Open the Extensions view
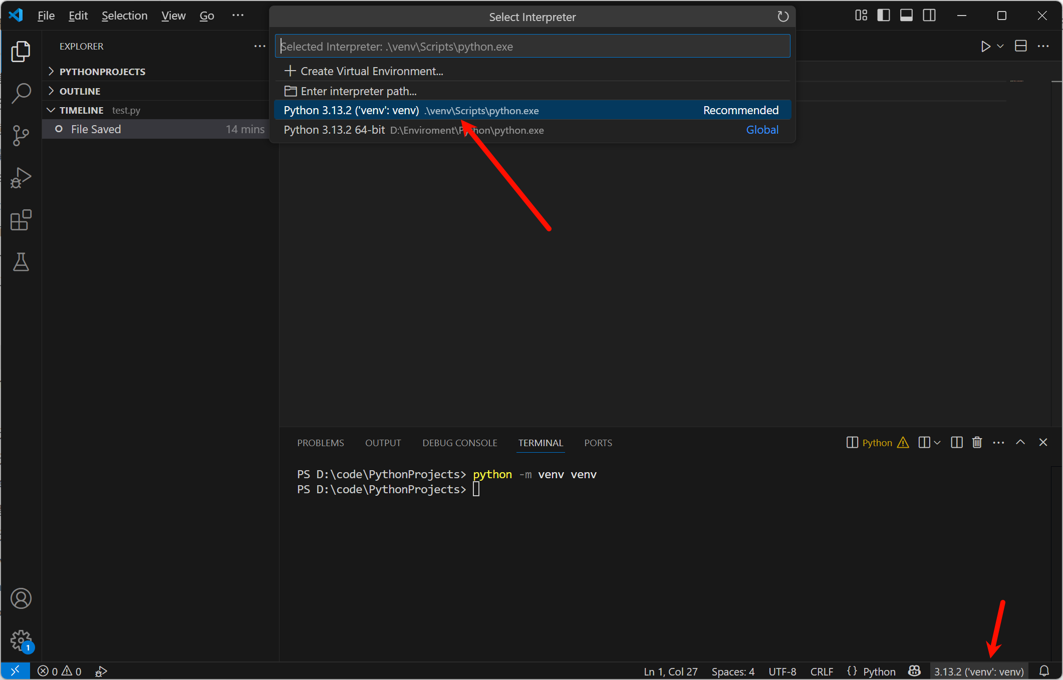 pos(21,220)
